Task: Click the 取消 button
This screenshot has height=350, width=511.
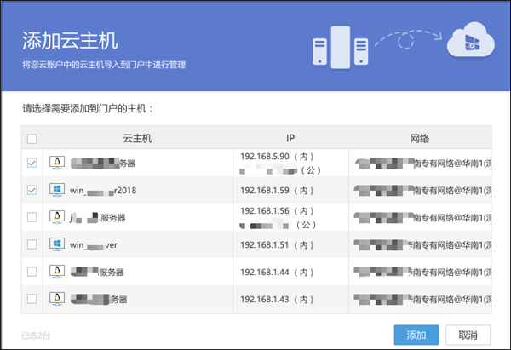Action: (468, 335)
